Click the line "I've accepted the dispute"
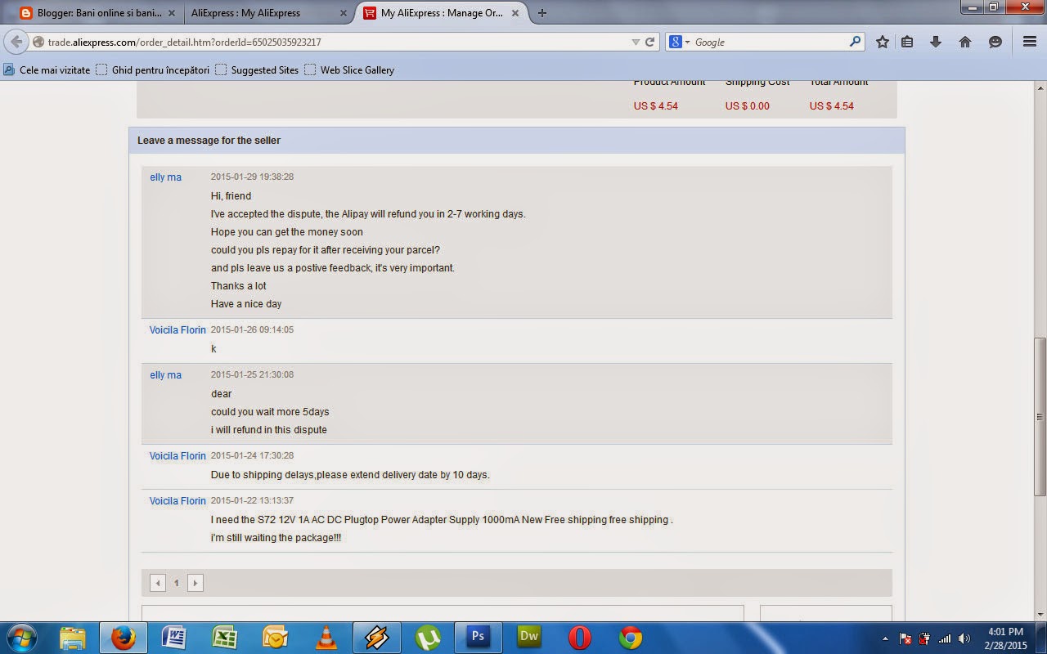 point(368,214)
